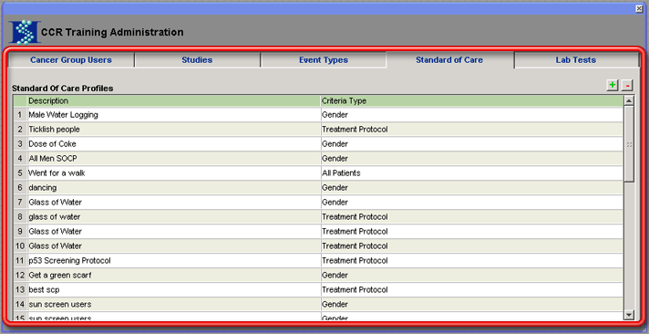Open the Studies tab
This screenshot has height=334, width=649.
[x=197, y=60]
